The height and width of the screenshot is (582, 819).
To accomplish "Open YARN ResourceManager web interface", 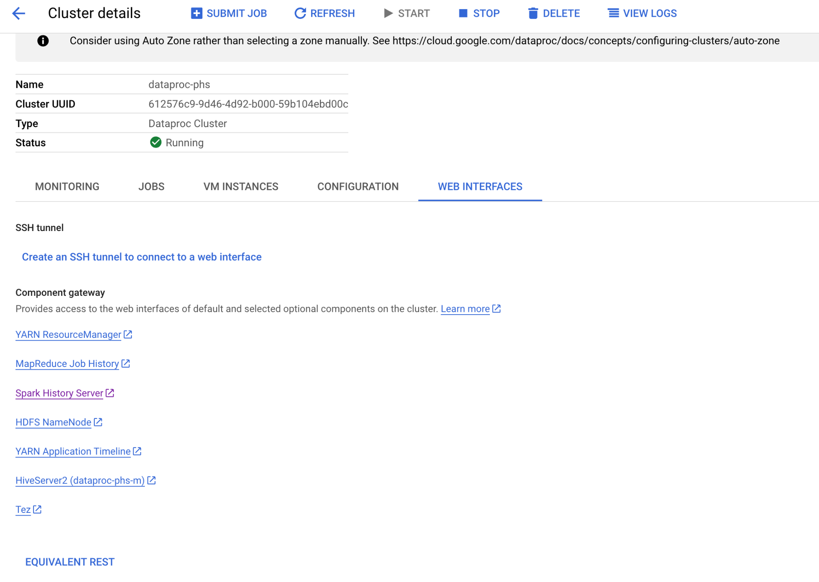I will 68,335.
